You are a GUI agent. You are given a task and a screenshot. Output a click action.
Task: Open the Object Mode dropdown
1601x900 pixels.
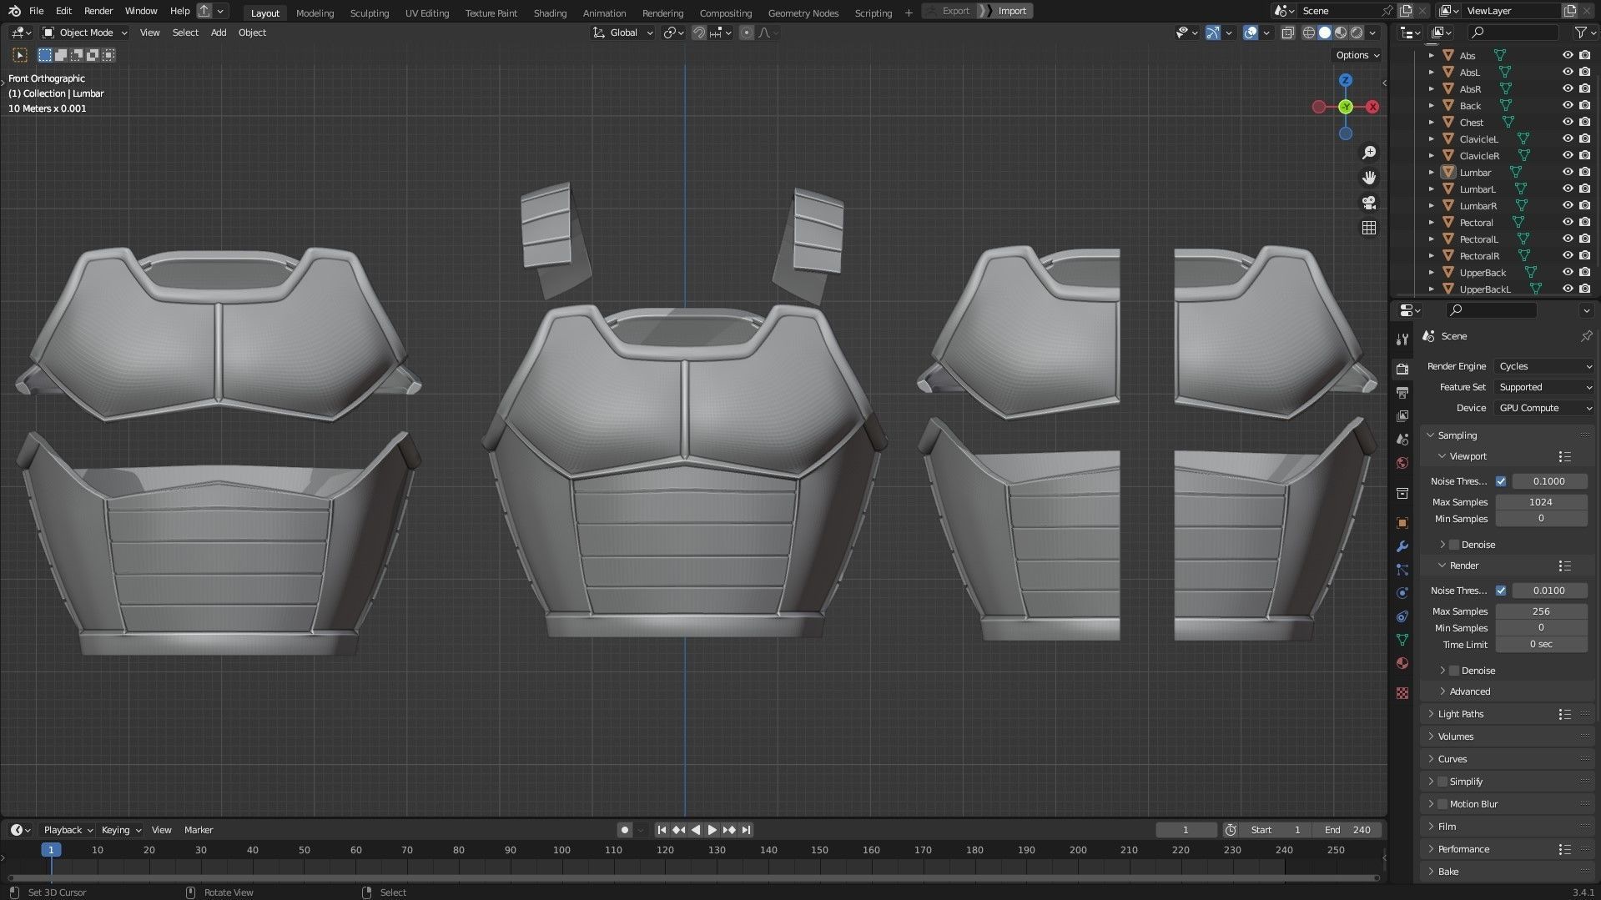(85, 33)
